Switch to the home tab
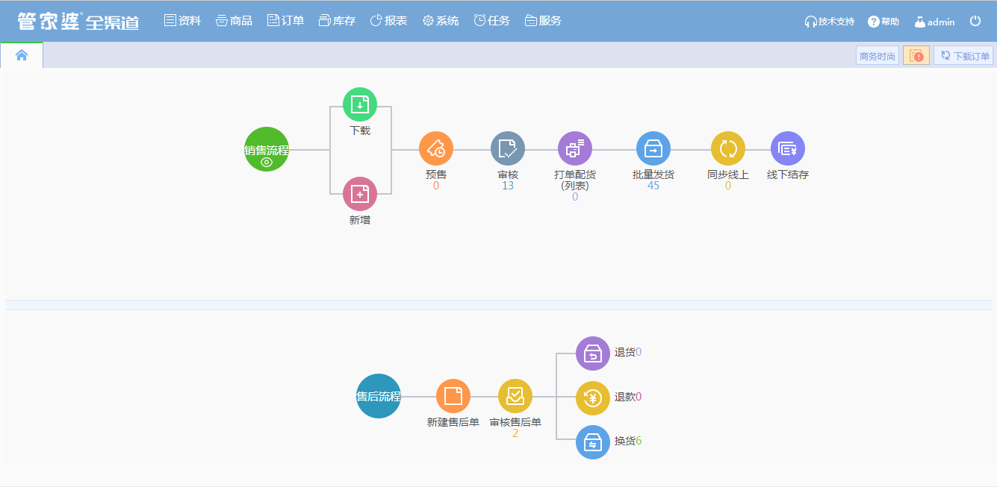This screenshot has height=487, width=997. tap(22, 55)
